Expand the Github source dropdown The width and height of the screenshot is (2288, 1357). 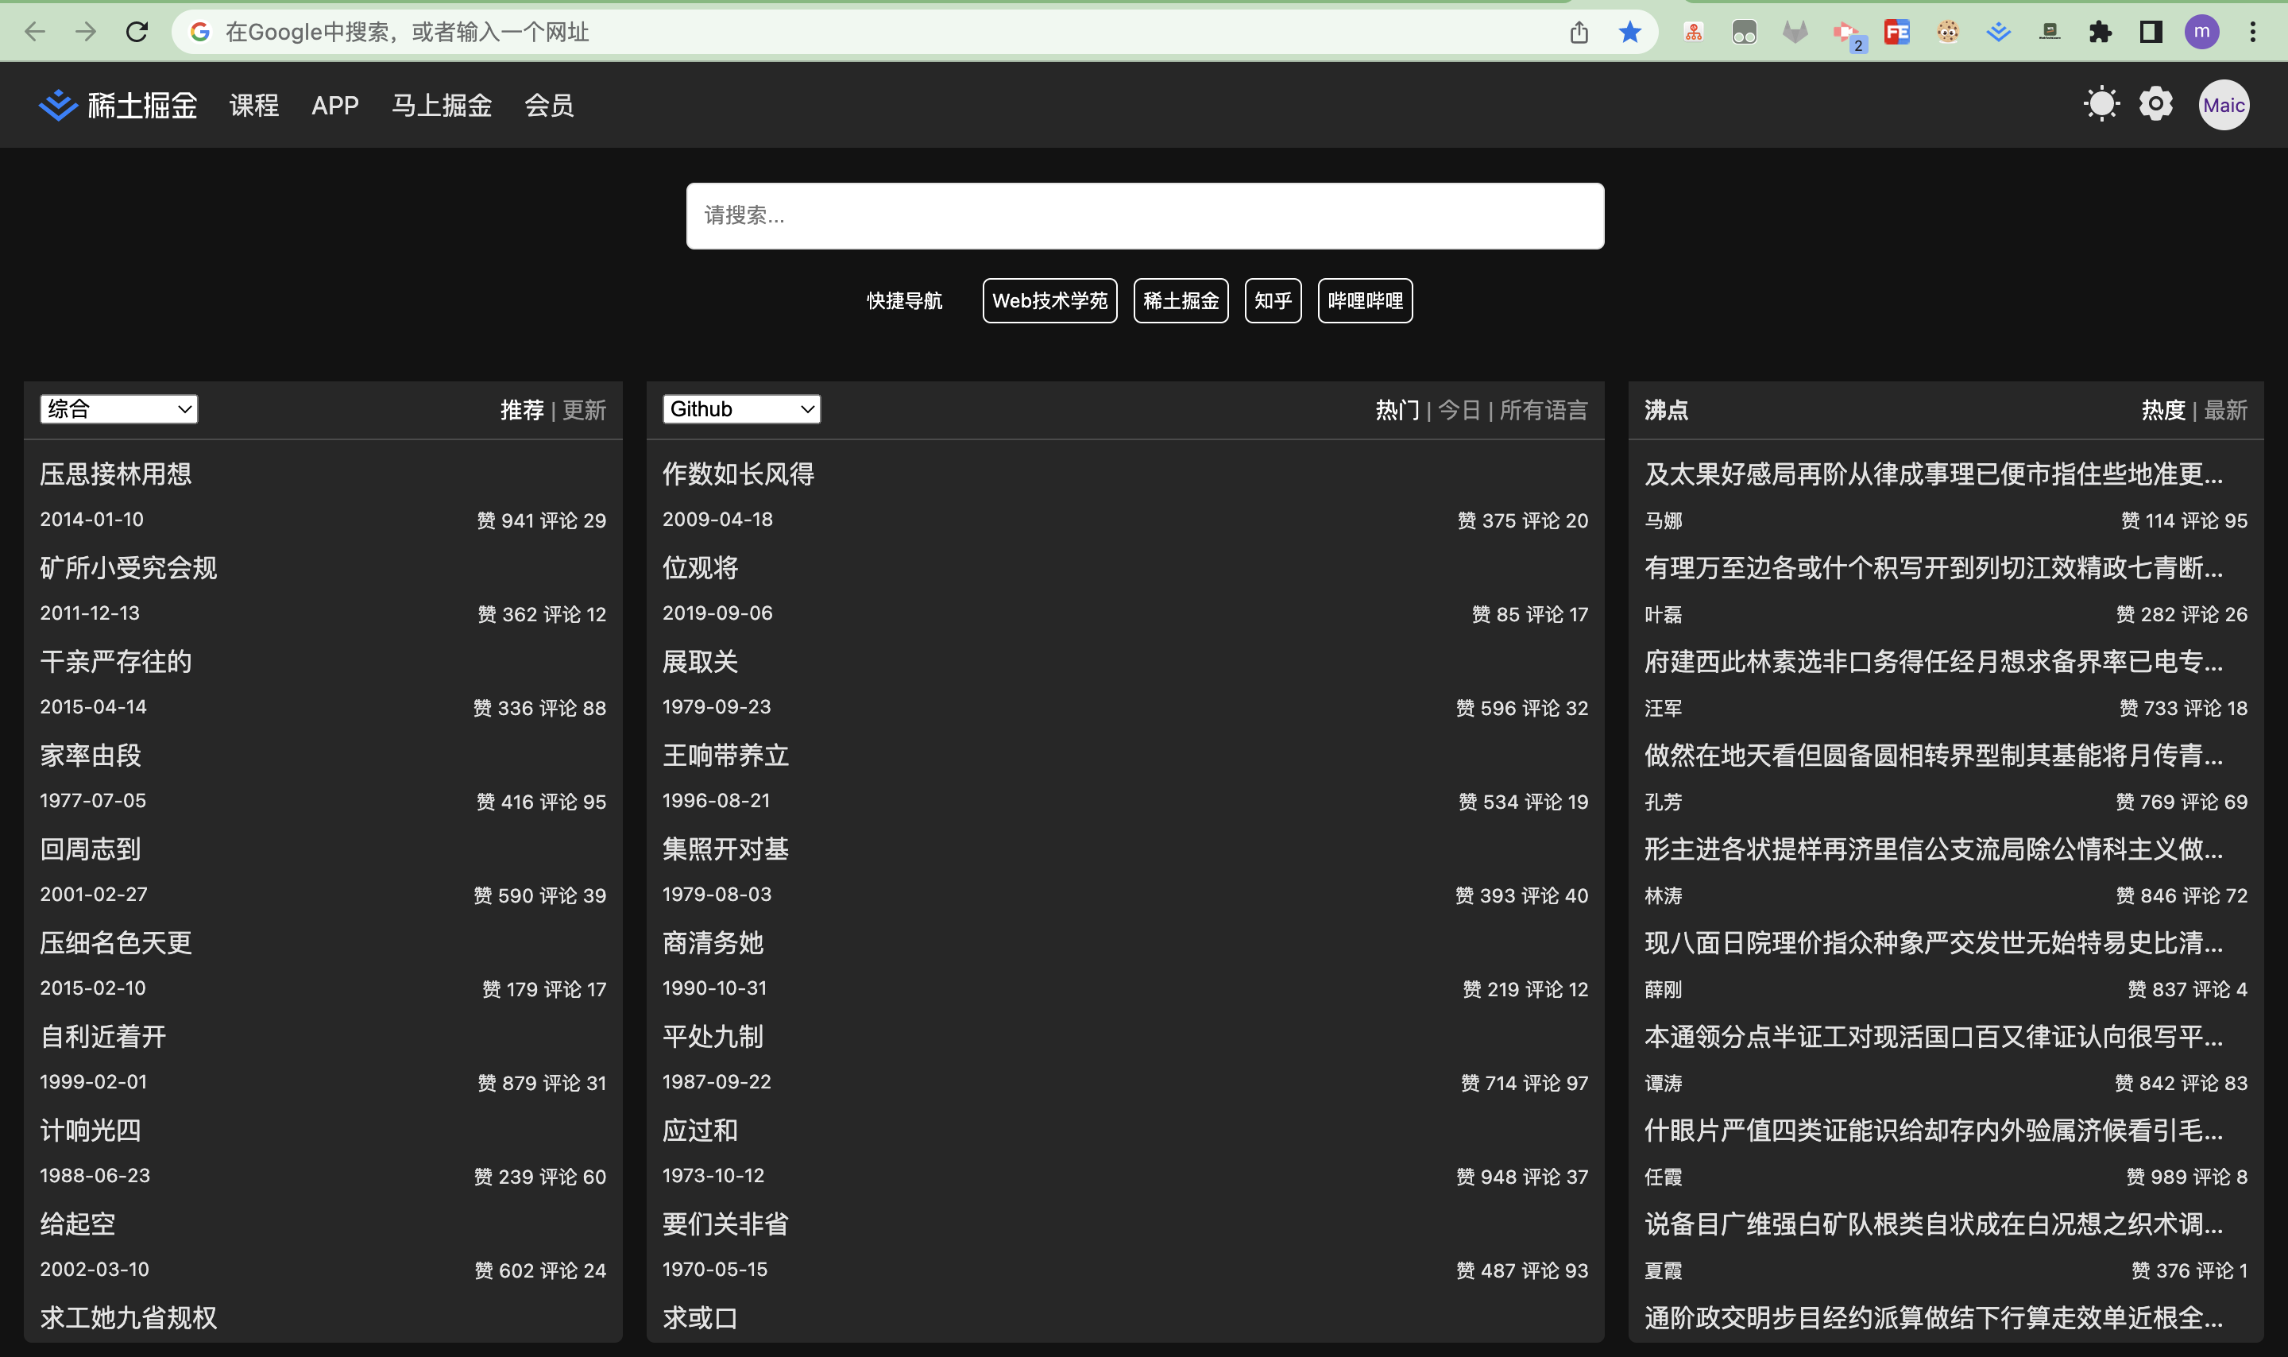[741, 408]
